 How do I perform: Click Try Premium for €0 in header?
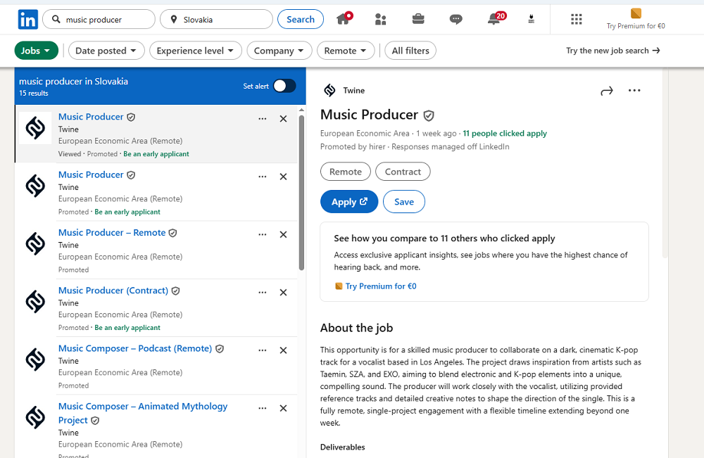pyautogui.click(x=636, y=26)
